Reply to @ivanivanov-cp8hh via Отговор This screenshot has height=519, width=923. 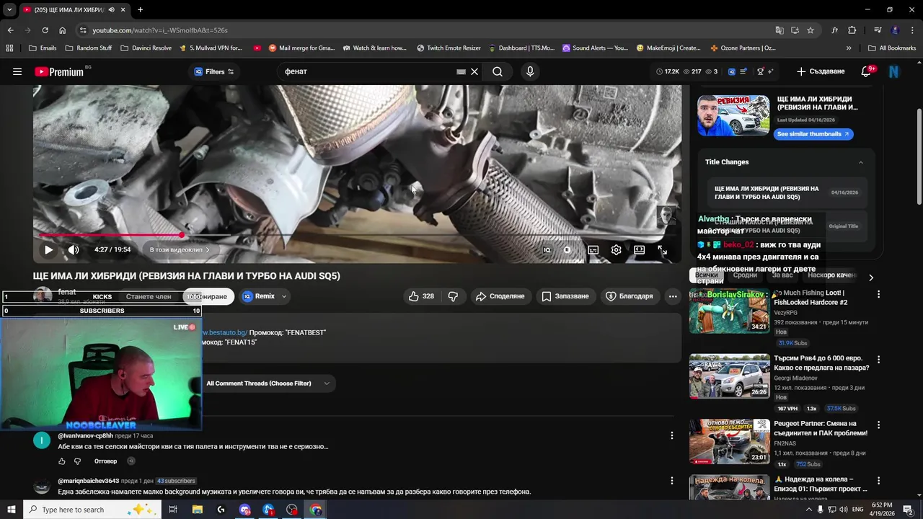coord(105,461)
